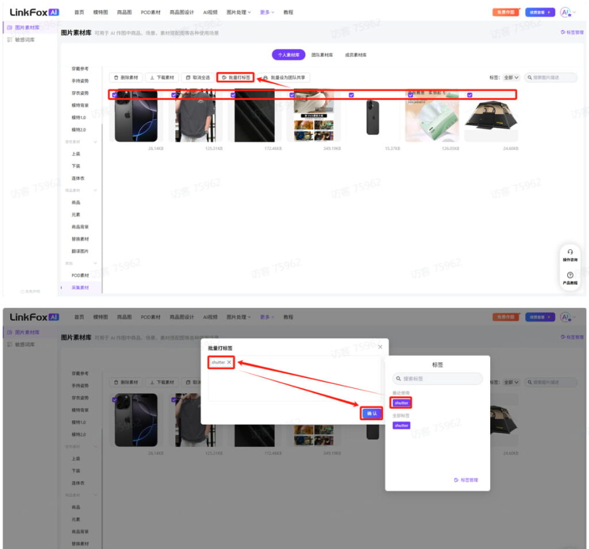Uncheck the checkbox on the 15.37KB phone image

coord(351,95)
